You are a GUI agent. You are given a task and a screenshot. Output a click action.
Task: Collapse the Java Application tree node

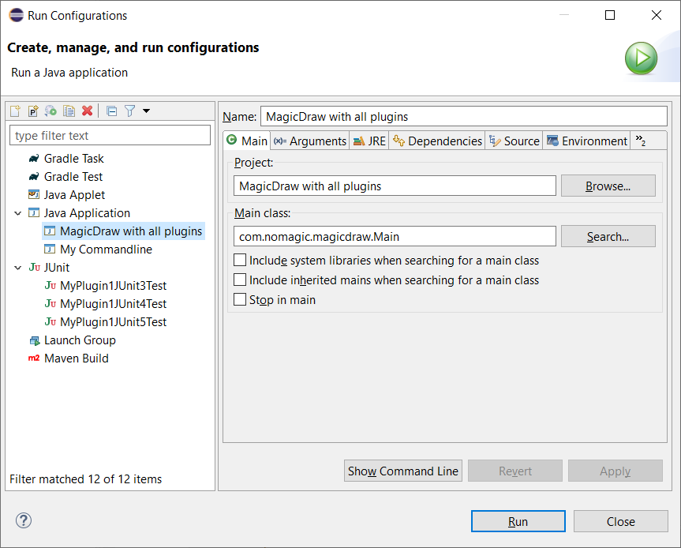[18, 213]
